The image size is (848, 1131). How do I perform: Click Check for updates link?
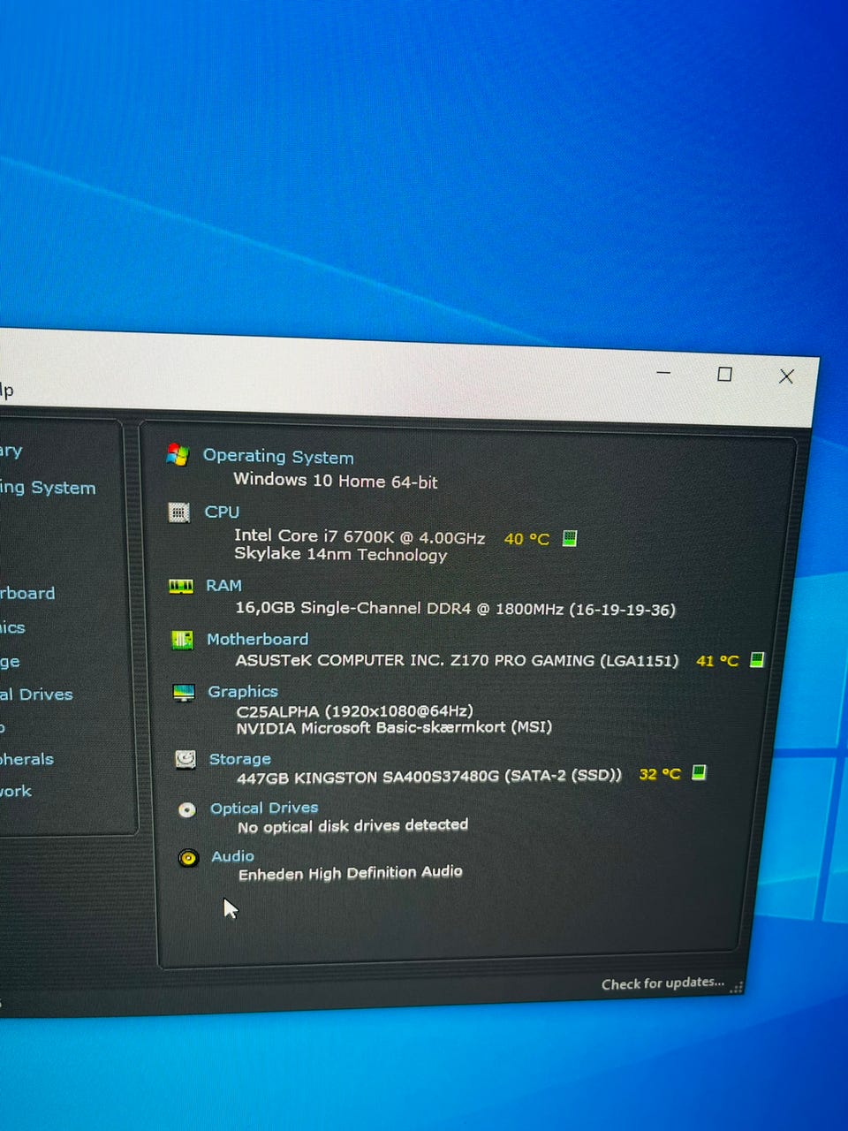tap(662, 983)
